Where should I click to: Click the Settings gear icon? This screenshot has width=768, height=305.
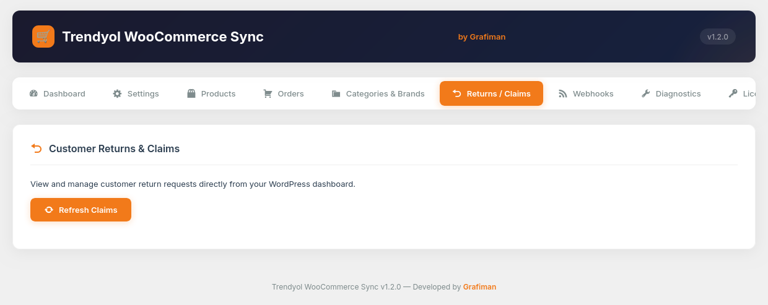pos(118,93)
